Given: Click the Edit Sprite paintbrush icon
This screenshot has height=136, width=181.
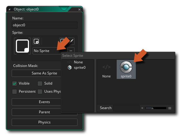Looking at the screenshot, I should pos(71,41).
